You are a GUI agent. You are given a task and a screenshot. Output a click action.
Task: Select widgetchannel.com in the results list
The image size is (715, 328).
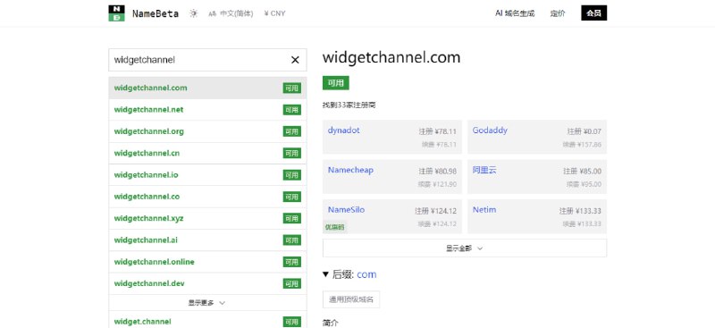coord(207,88)
